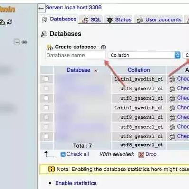Screen dimensions: 189x189
Task: Tick the checkbox in the first database row
Action: [x=46, y=79]
